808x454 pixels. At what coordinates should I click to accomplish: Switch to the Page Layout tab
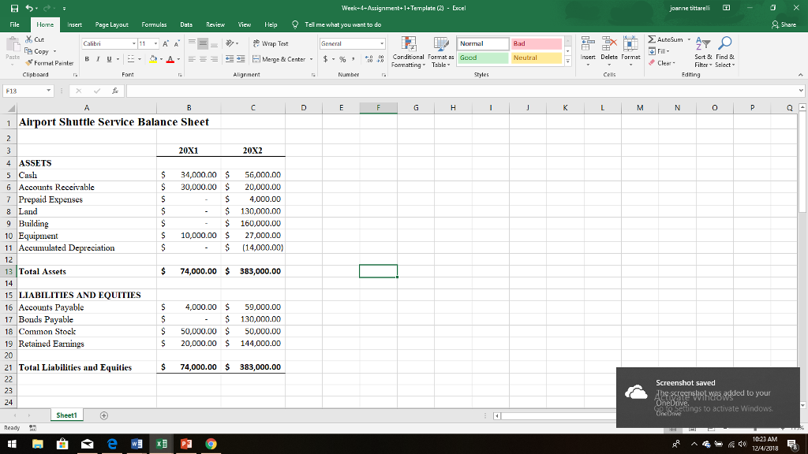(x=111, y=24)
